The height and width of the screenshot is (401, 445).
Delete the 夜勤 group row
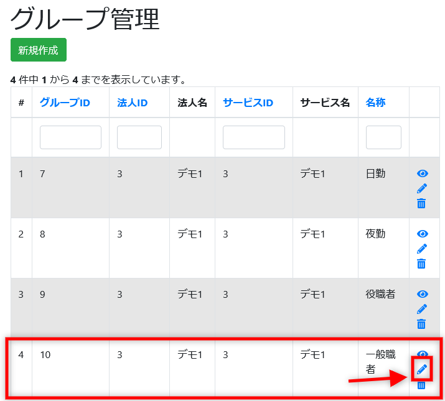pos(421,264)
